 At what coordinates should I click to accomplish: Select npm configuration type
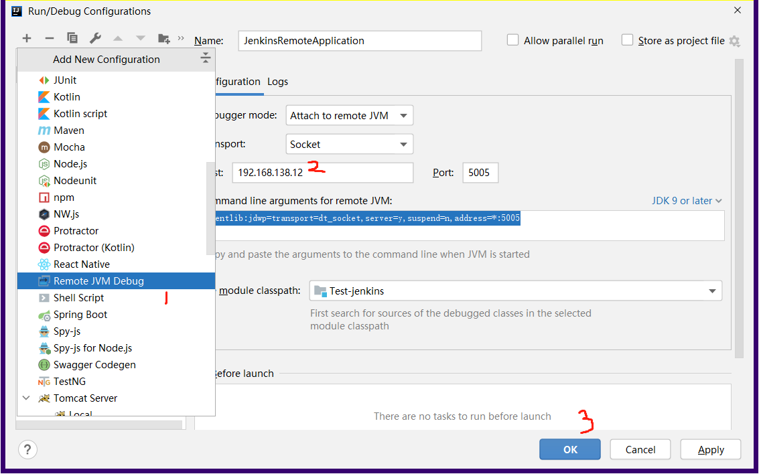[116, 197]
